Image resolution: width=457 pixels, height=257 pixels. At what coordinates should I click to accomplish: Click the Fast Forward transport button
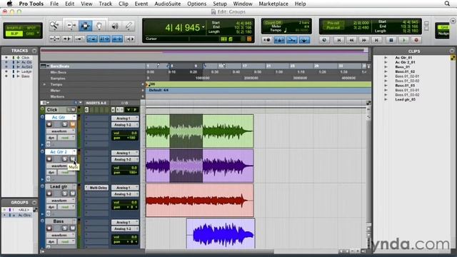363,40
